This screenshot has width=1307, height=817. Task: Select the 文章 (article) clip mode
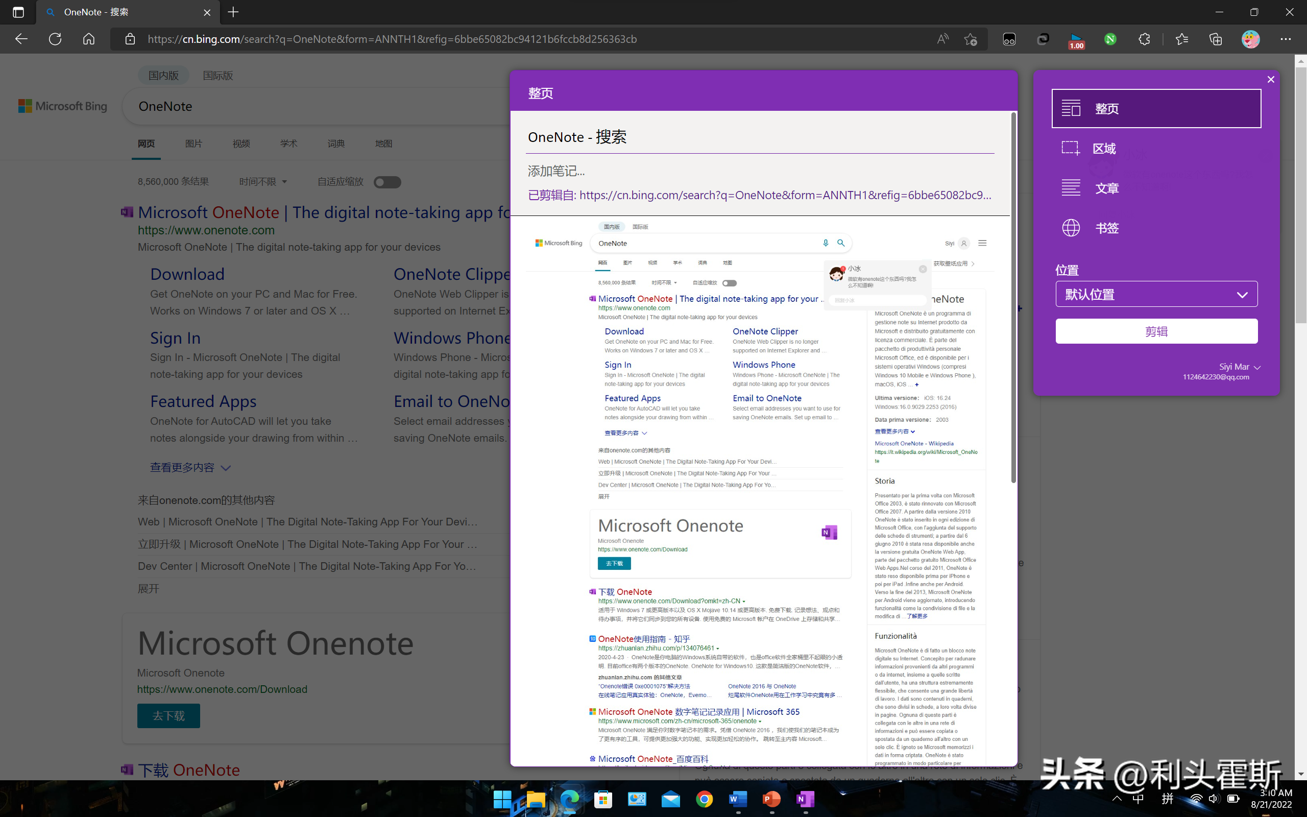1156,188
